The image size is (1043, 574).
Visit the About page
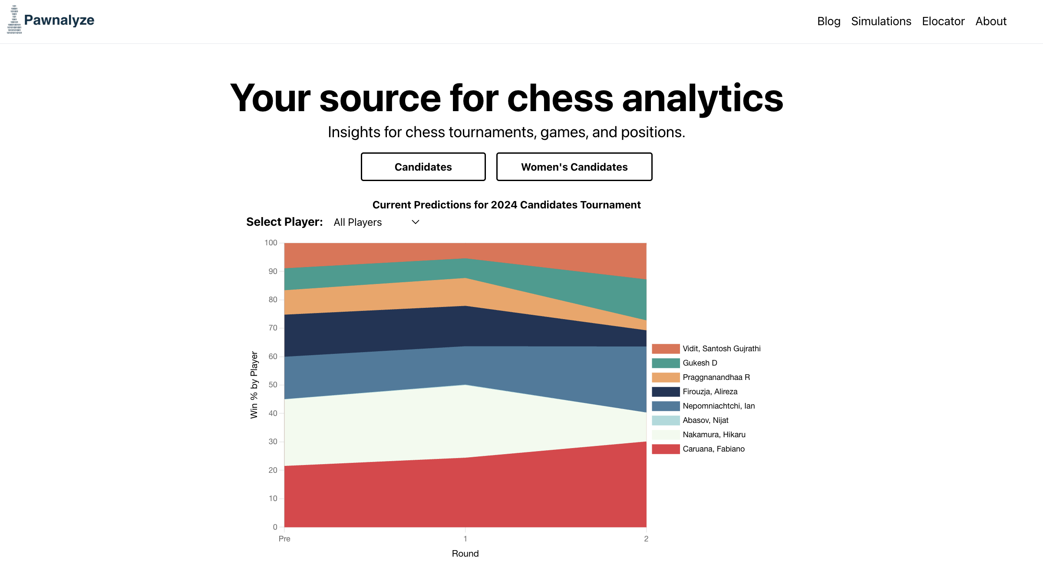pos(991,21)
